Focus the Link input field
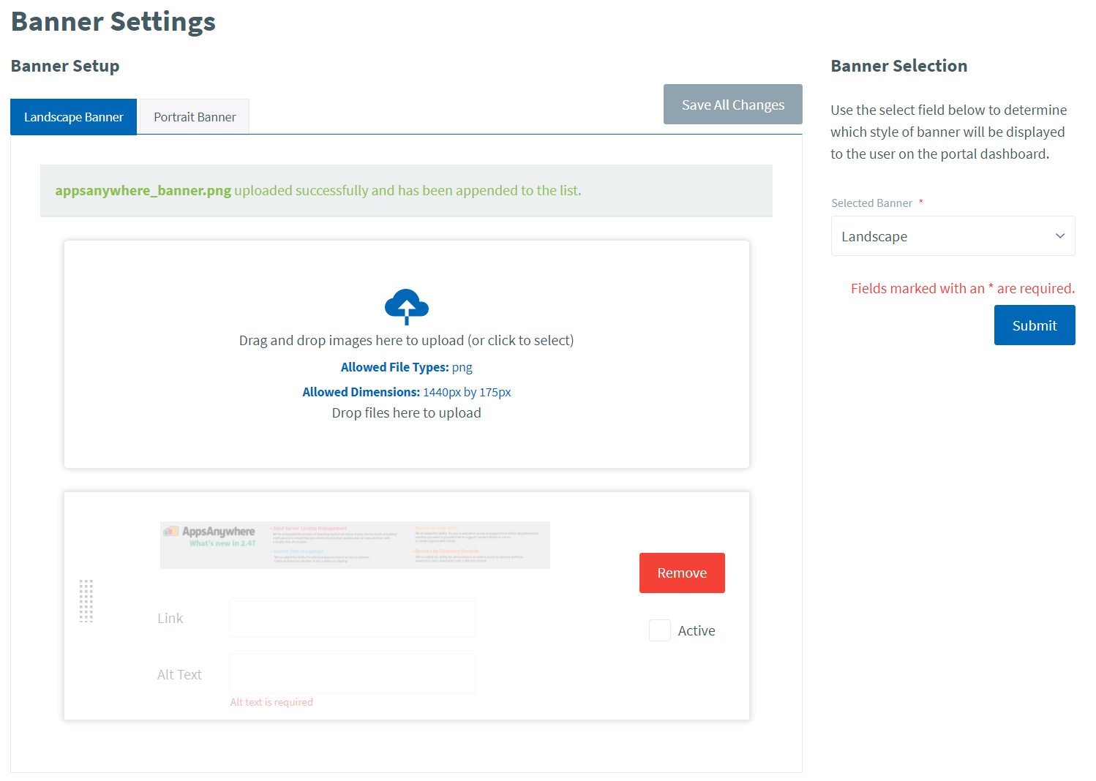The image size is (1096, 781). (352, 618)
